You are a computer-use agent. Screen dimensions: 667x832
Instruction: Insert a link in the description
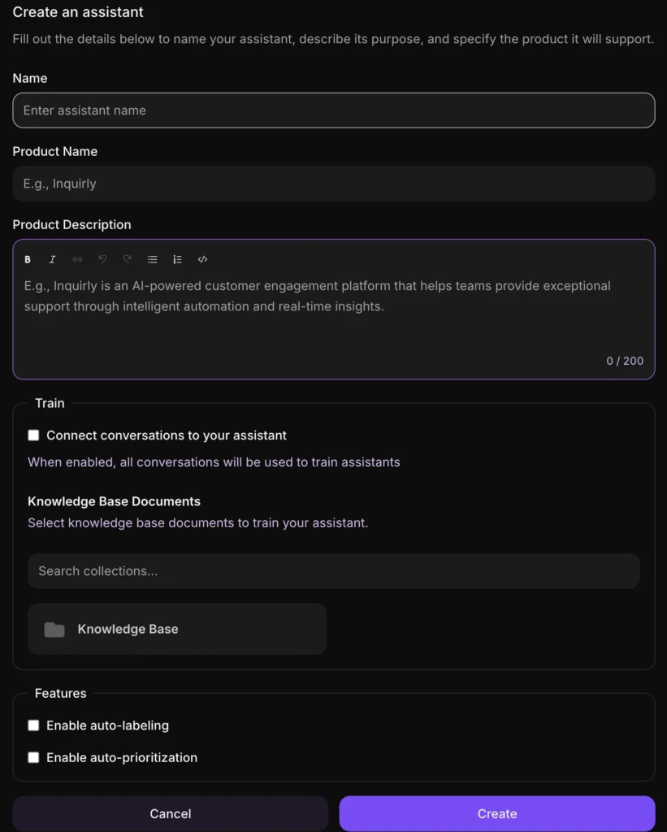coord(77,259)
